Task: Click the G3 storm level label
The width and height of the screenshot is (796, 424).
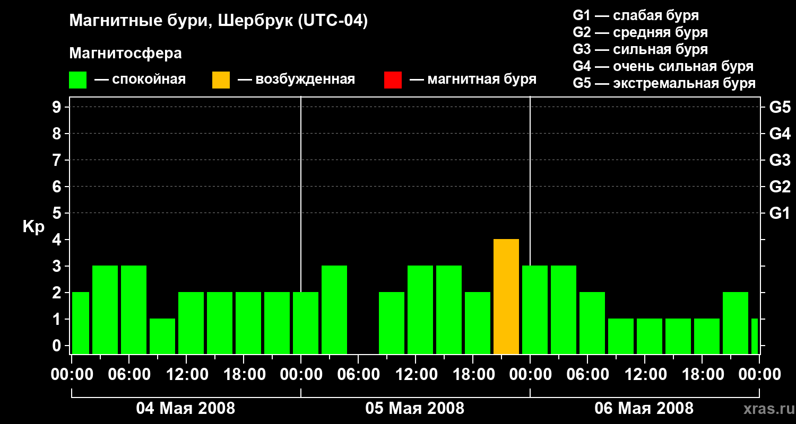Action: [x=780, y=160]
